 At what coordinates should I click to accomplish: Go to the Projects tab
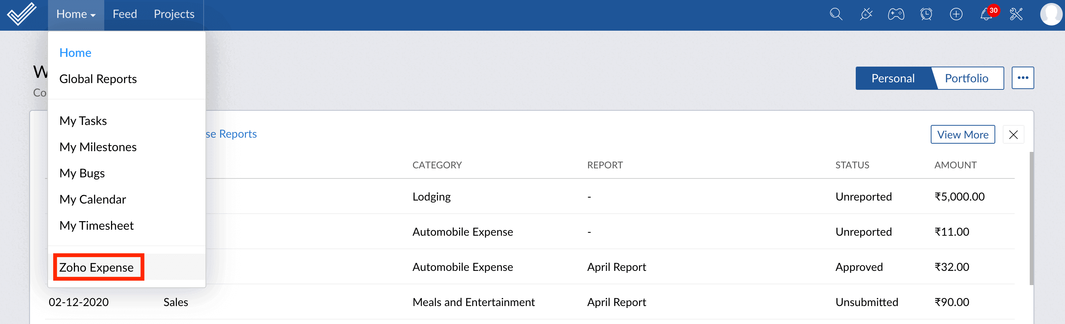pos(174,15)
